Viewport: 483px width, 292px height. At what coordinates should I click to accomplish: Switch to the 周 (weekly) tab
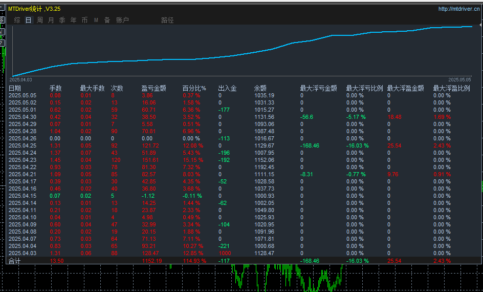click(40, 20)
